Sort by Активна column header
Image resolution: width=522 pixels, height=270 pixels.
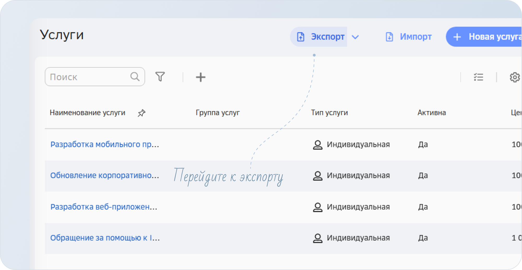(431, 113)
